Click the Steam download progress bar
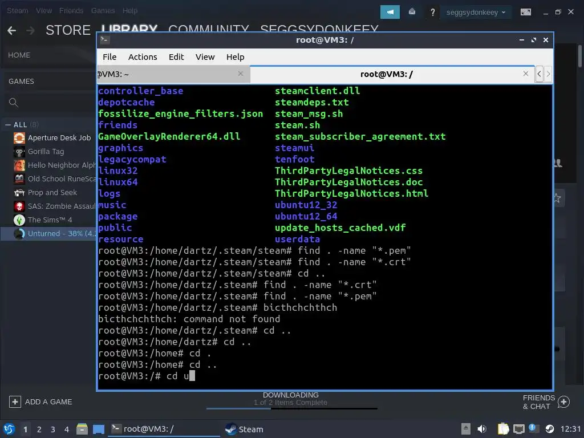The height and width of the screenshot is (438, 584). point(291,408)
